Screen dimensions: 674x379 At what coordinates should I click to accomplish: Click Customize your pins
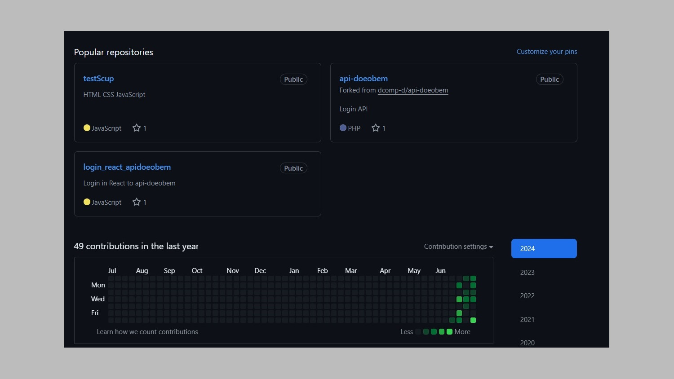pos(546,52)
